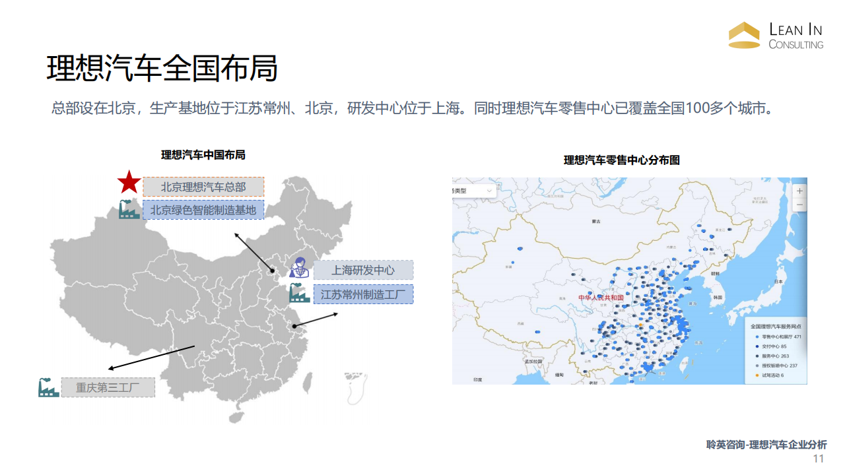Select the 北京绿色智能制造基地 label box
Screen dimensions: 845x475
203,210
